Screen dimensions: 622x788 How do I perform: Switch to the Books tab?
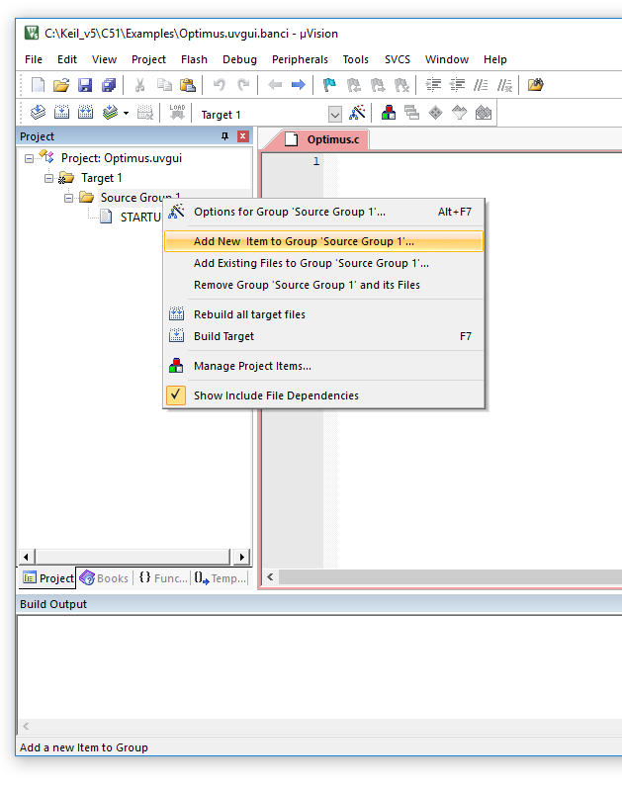[x=105, y=578]
